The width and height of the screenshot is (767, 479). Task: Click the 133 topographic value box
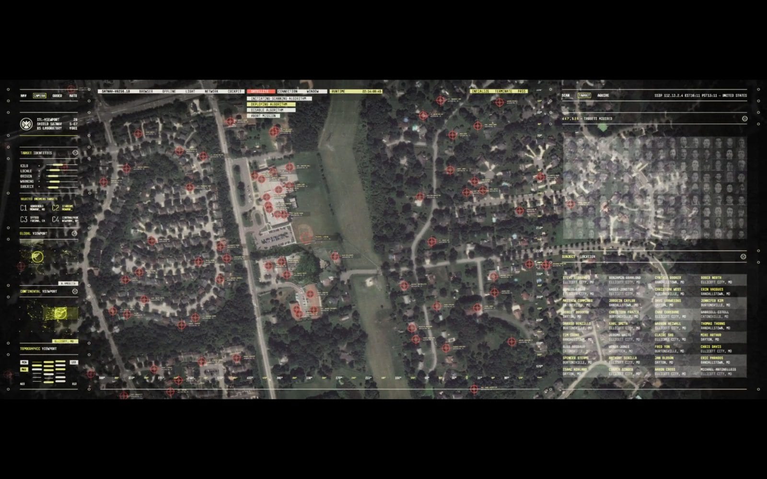click(x=74, y=363)
